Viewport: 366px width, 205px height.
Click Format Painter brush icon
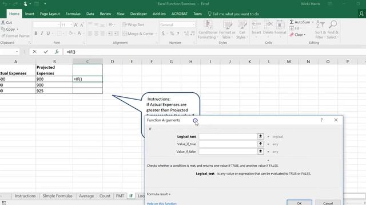3,36
